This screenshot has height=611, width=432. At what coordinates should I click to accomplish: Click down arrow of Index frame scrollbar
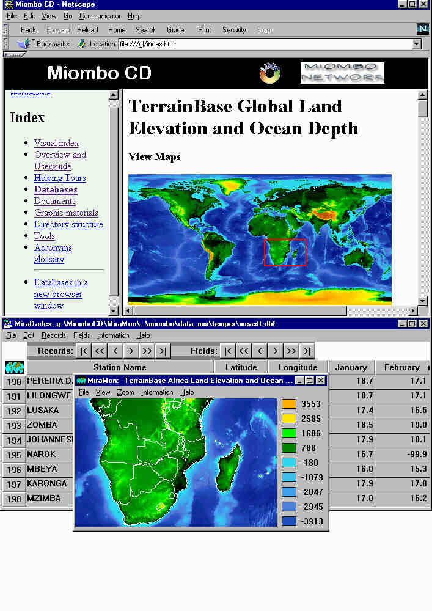point(114,311)
